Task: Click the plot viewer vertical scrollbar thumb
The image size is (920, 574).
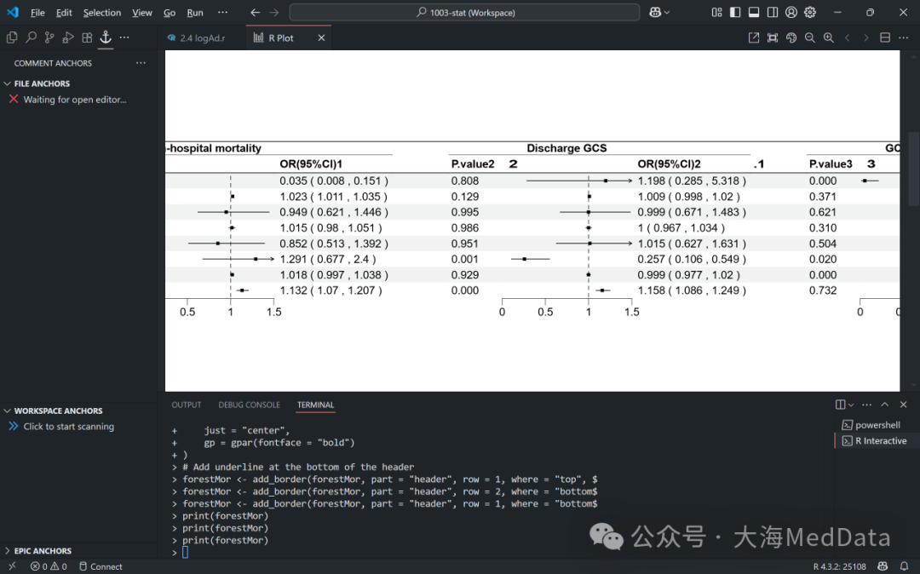Action: coord(913,169)
